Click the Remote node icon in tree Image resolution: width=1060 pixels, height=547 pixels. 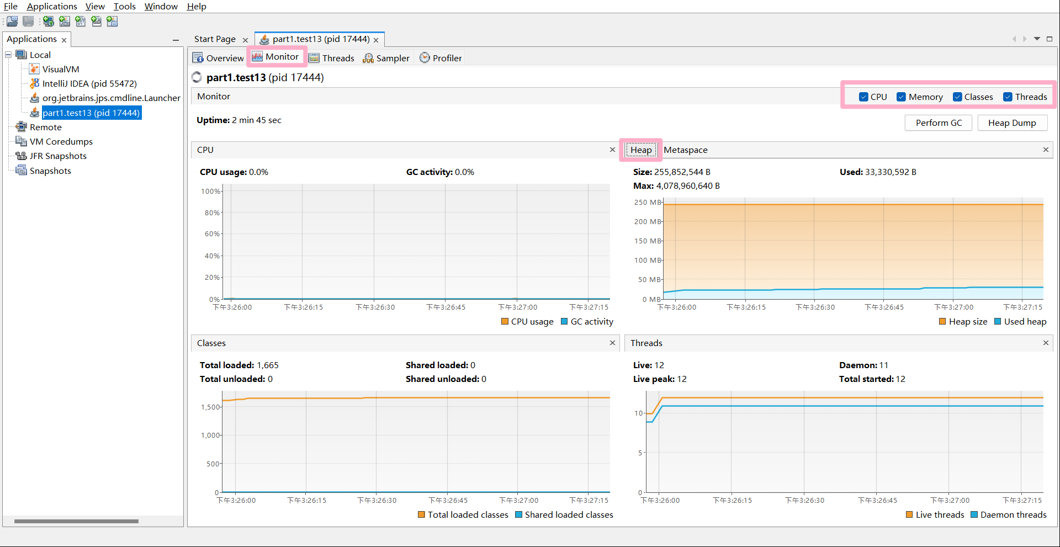click(22, 127)
